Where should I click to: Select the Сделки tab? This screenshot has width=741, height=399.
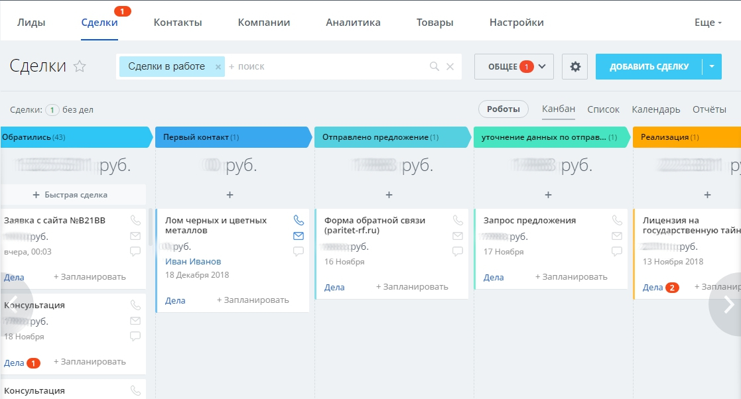(x=100, y=22)
